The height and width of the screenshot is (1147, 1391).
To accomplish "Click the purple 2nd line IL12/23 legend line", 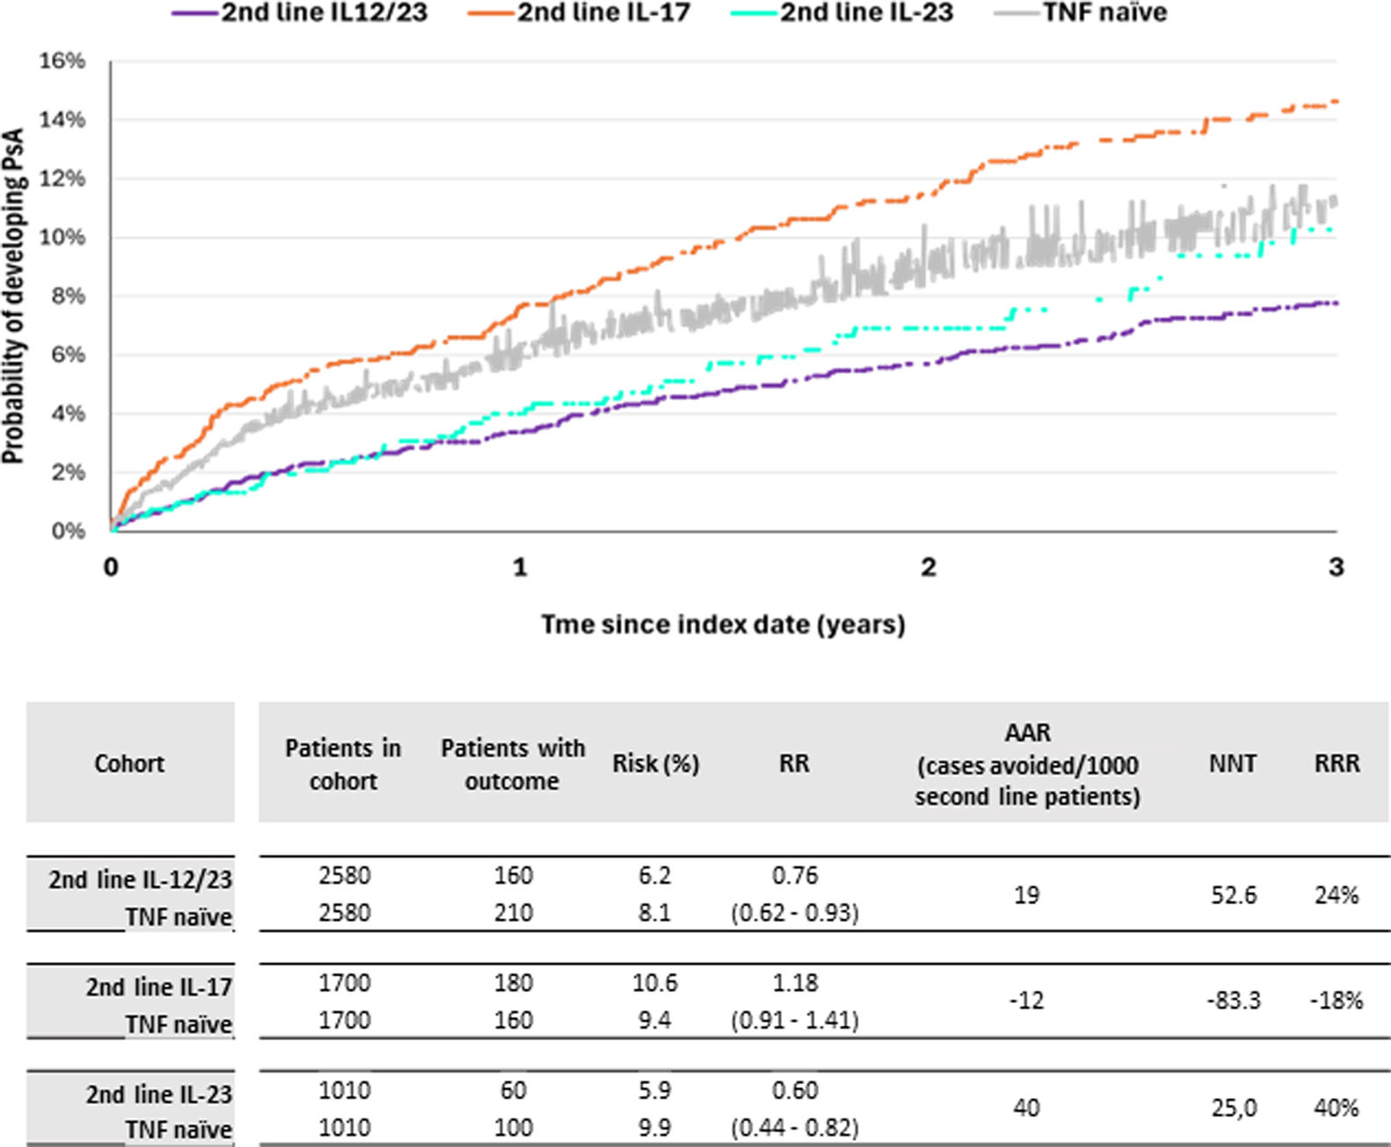I will [195, 13].
